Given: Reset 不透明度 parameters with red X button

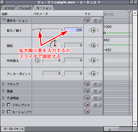Looking at the screenshot, I should [87, 98].
